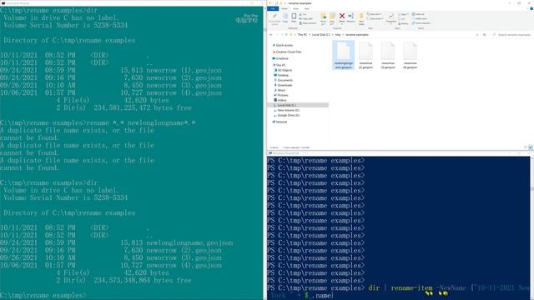Click This PC in the address breadcrumb
The image size is (534, 300).
[x=302, y=35]
